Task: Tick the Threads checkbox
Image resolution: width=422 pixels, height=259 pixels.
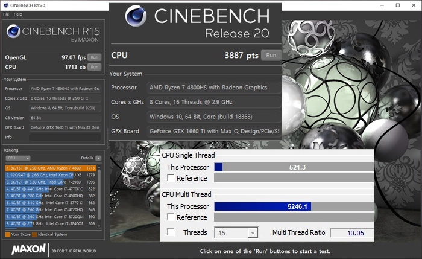Action: click(171, 232)
